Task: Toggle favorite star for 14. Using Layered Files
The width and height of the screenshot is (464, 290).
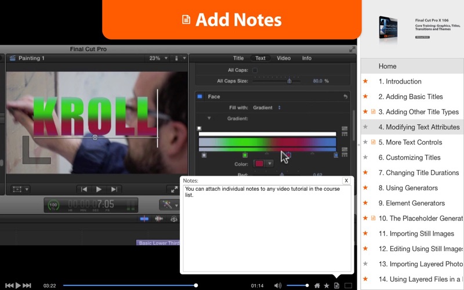Action: click(x=365, y=279)
